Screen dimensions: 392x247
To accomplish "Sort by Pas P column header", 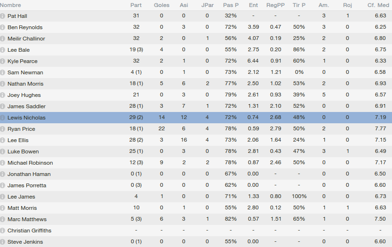I will pos(231,5).
